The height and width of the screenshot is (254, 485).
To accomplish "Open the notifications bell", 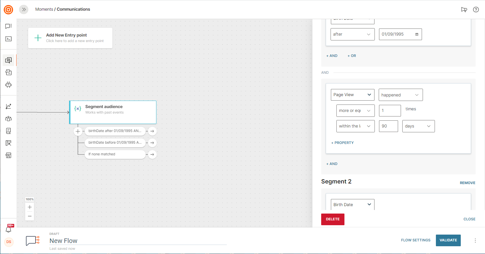I will (x=8, y=229).
